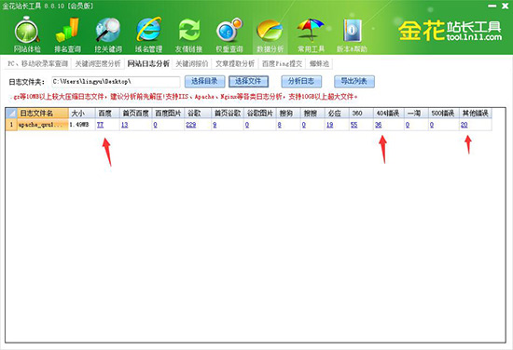The image size is (513, 350).
Task: Open the 权重查询 weight query icon
Action: 229,35
